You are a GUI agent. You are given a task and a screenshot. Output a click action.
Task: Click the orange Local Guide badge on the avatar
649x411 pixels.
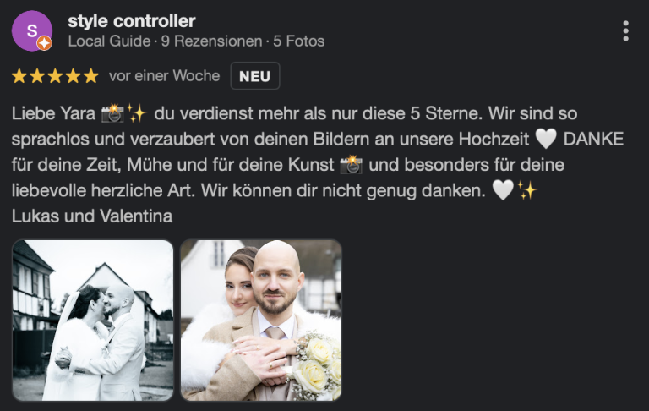[44, 43]
